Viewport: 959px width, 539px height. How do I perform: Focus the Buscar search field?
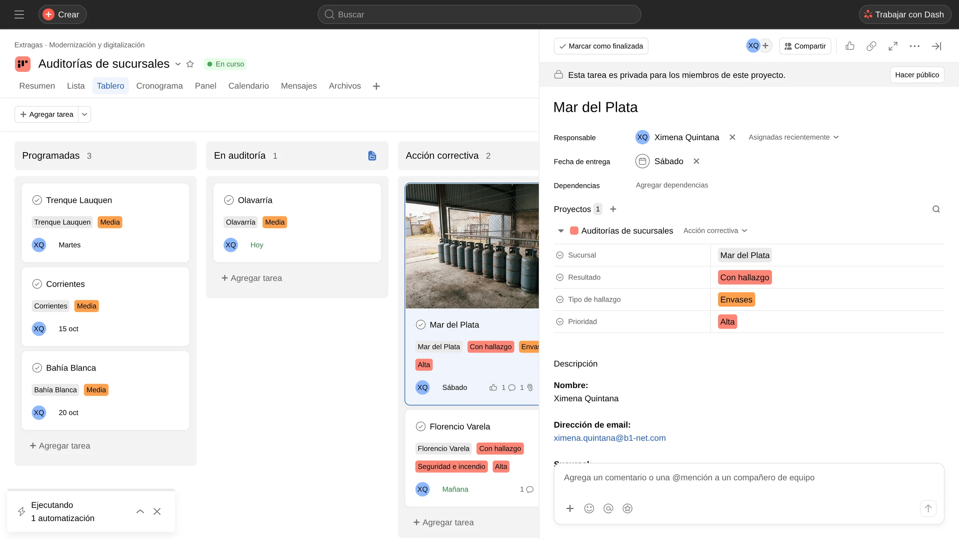[x=479, y=14]
